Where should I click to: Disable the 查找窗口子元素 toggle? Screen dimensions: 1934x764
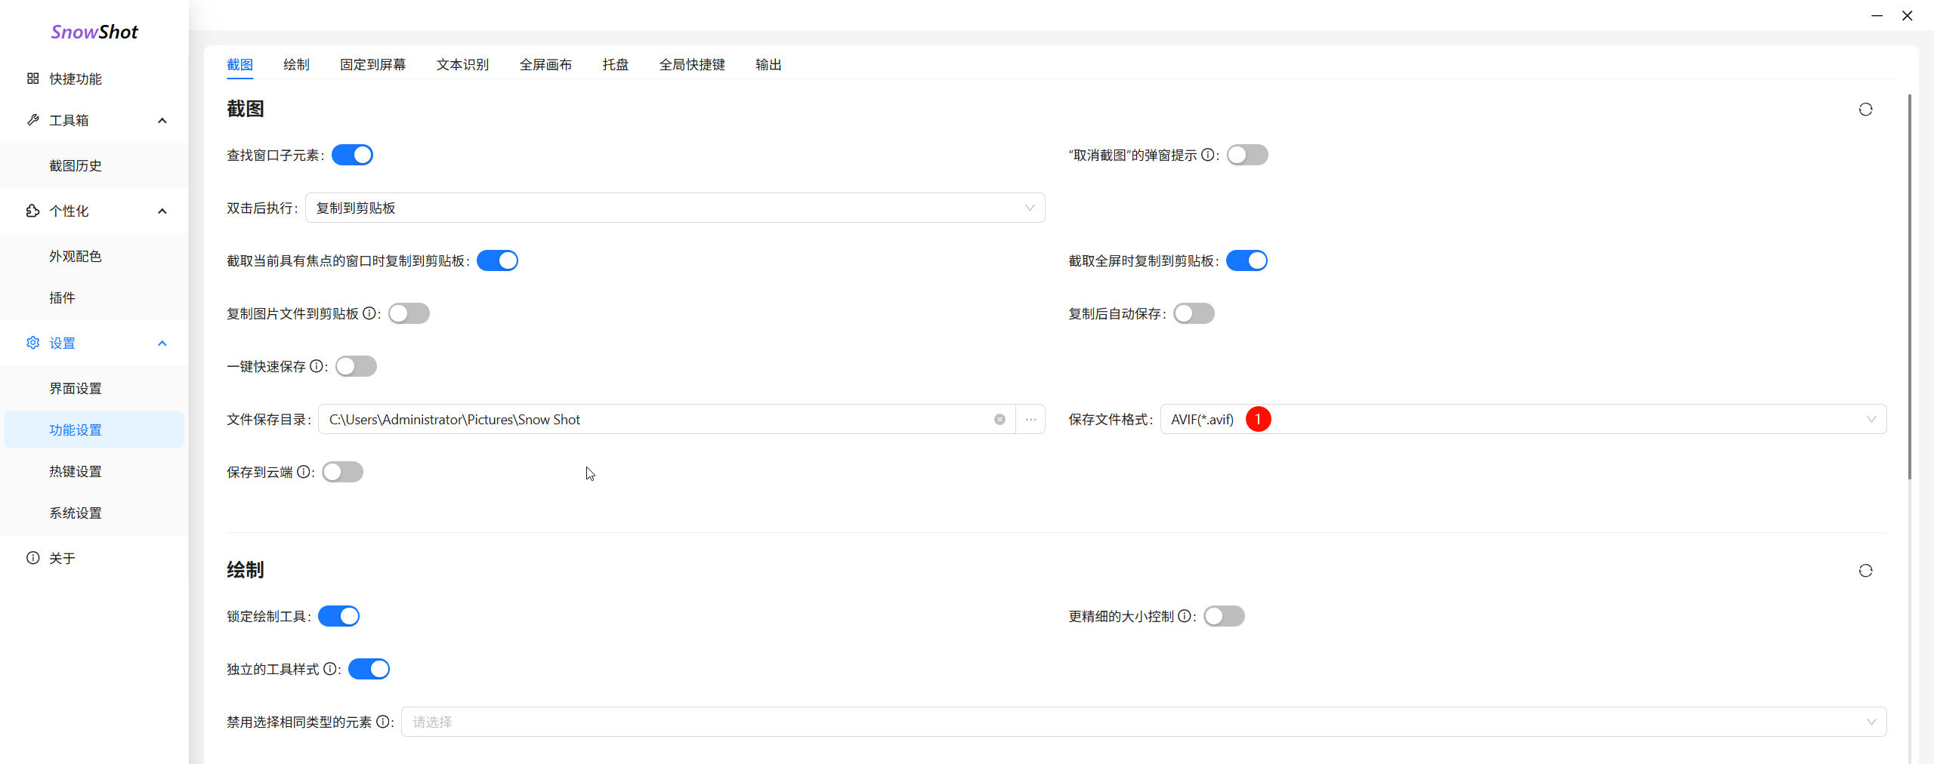pos(353,156)
